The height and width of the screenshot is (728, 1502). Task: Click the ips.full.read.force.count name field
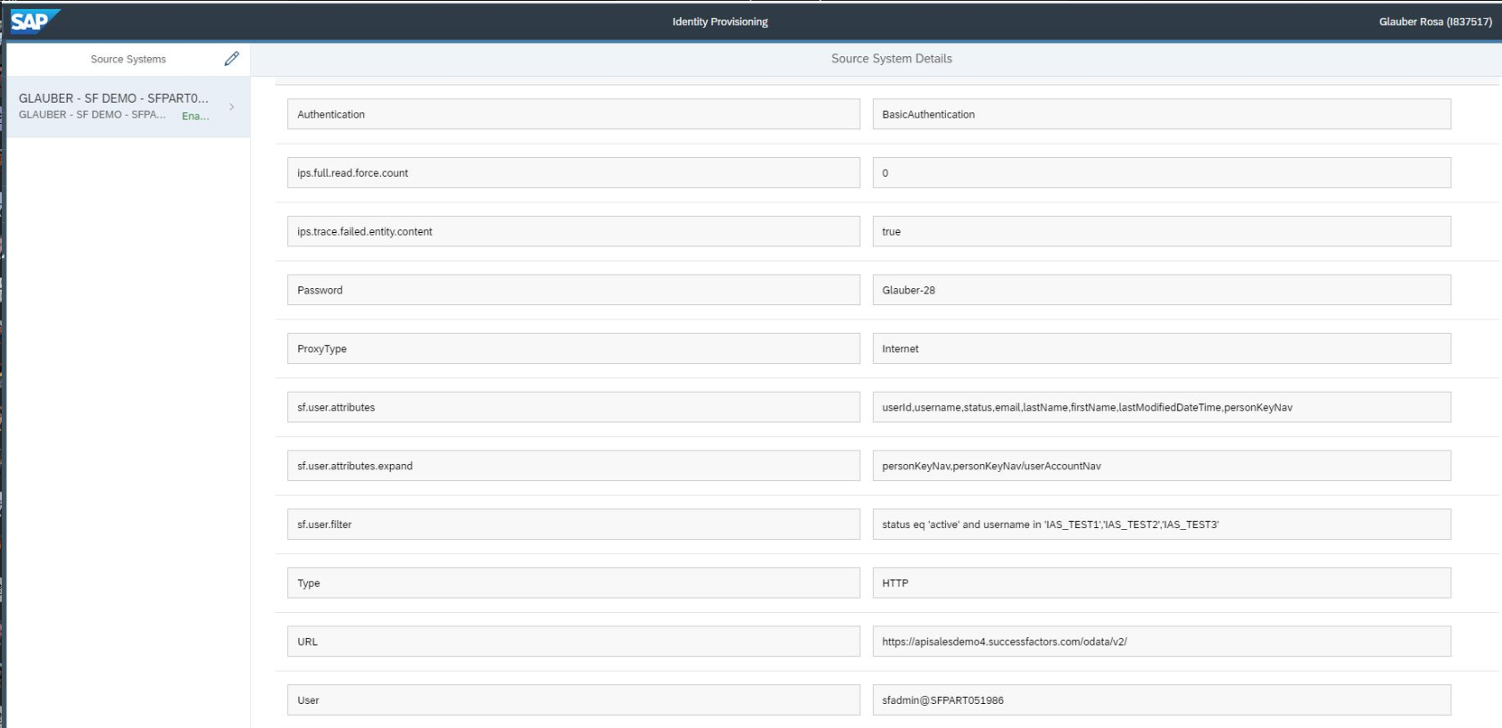(x=574, y=173)
